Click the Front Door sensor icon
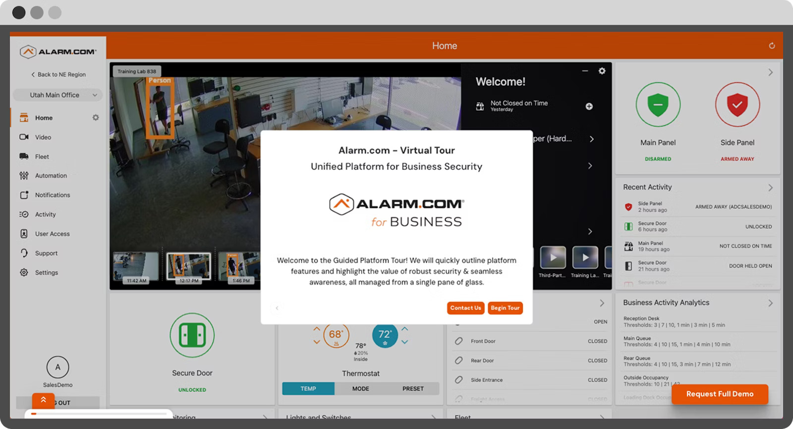 (459, 341)
